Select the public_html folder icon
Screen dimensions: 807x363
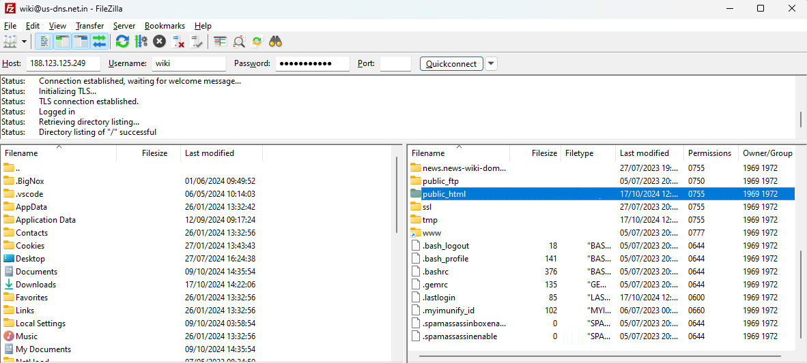click(x=416, y=193)
